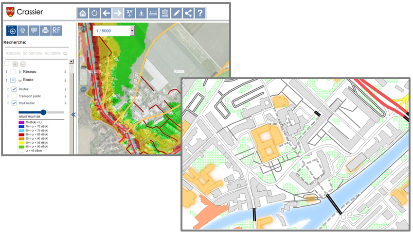Screen dimensions: 413x233
Task: Open the 1 / 5000 scale dropdown
Action: pyautogui.click(x=132, y=31)
